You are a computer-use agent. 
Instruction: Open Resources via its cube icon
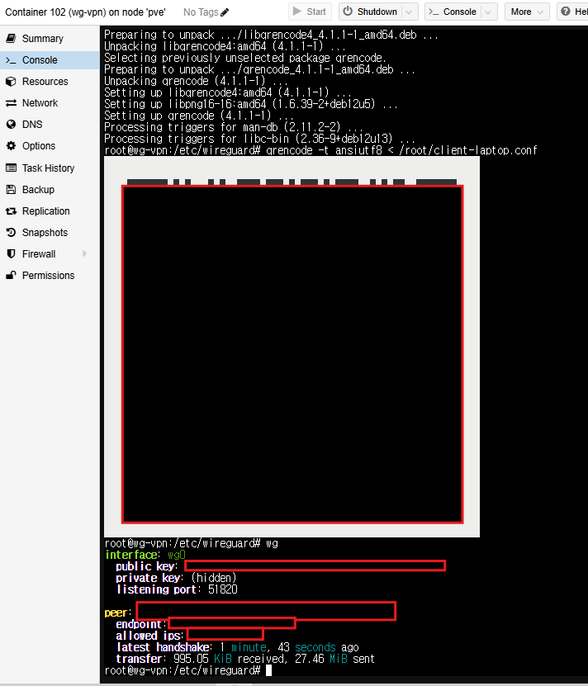click(11, 82)
